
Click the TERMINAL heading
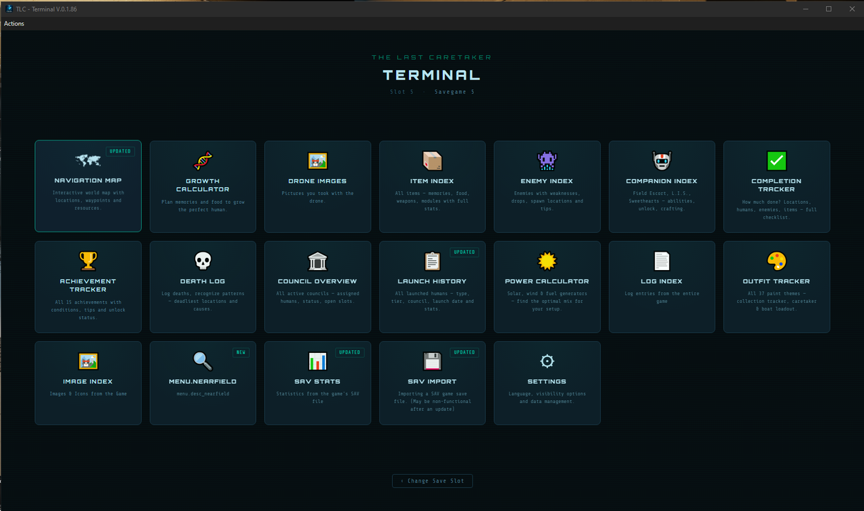coord(432,75)
